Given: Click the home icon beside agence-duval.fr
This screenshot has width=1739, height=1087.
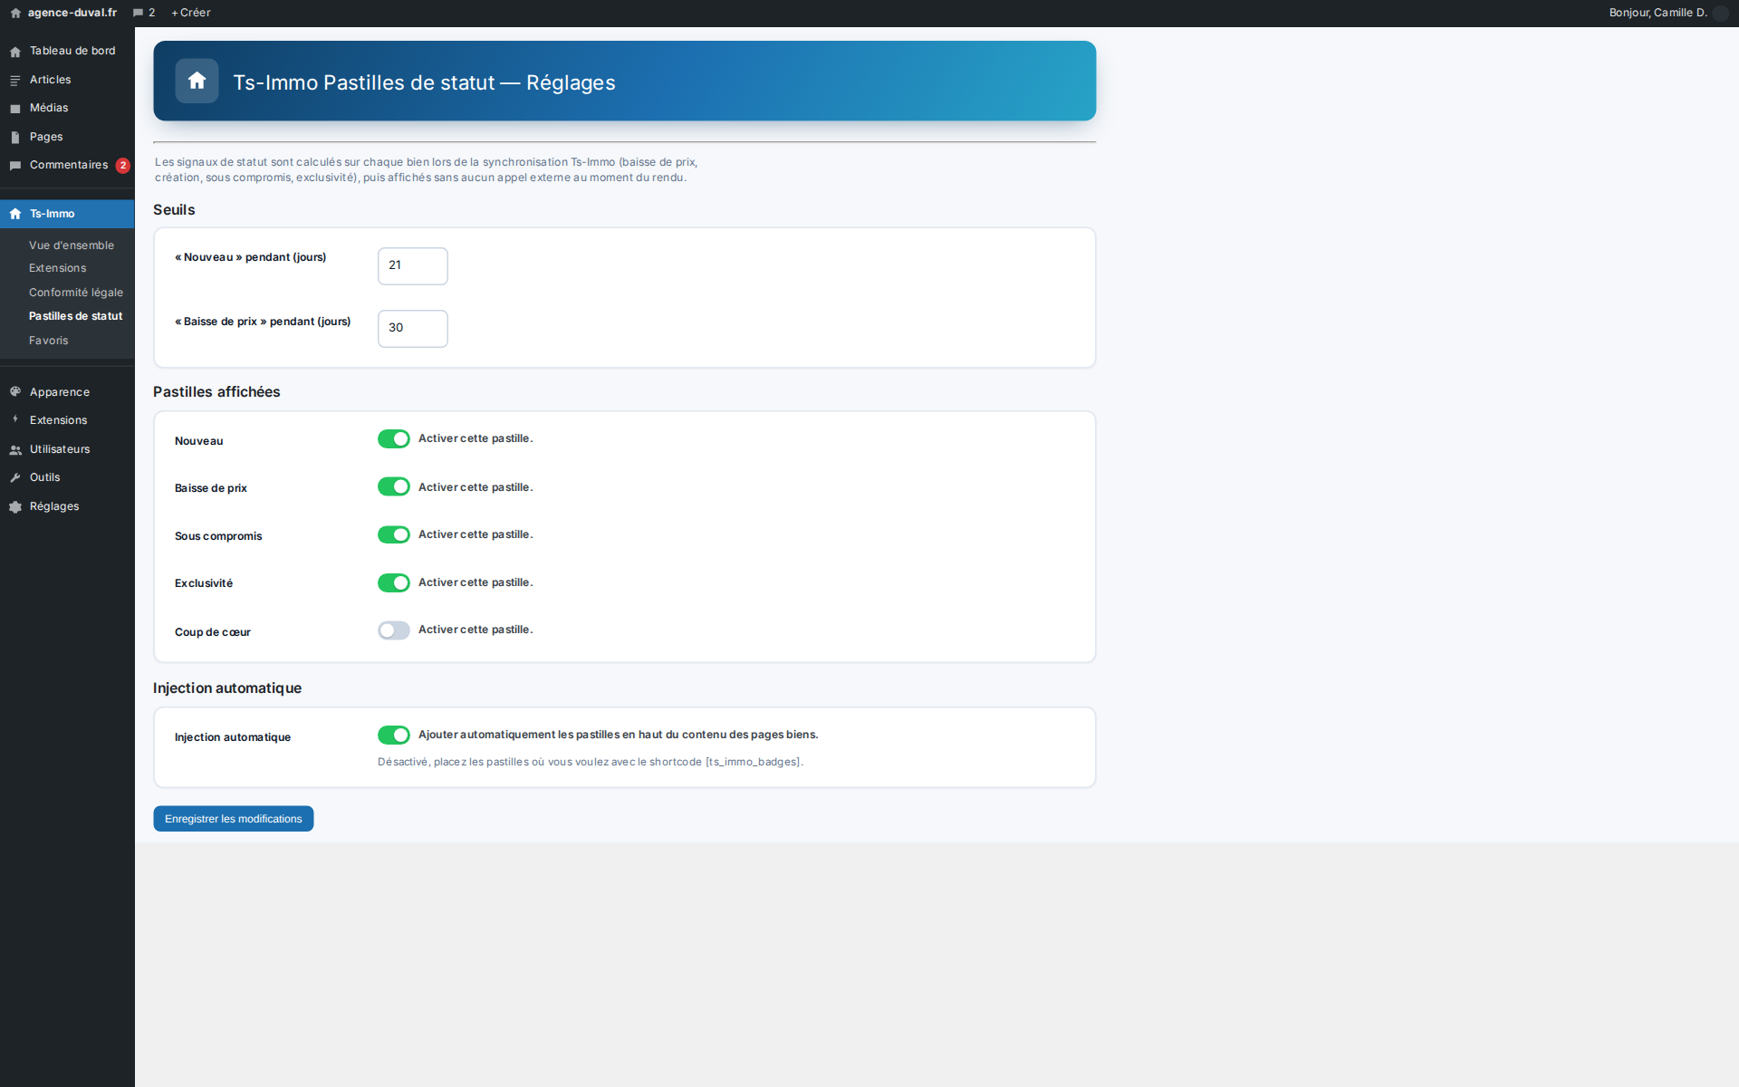Looking at the screenshot, I should tap(15, 14).
